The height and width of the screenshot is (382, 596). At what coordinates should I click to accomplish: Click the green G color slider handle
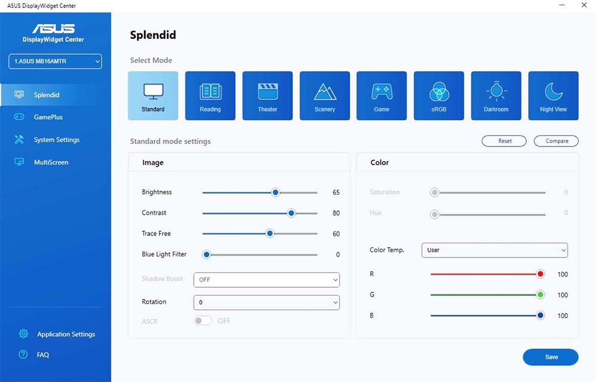click(540, 294)
